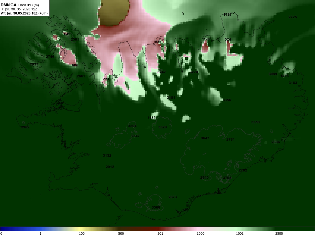Select the 1787 label near north coast
Image resolution: width=315 pixels, height=236 pixels.
[x=227, y=15]
